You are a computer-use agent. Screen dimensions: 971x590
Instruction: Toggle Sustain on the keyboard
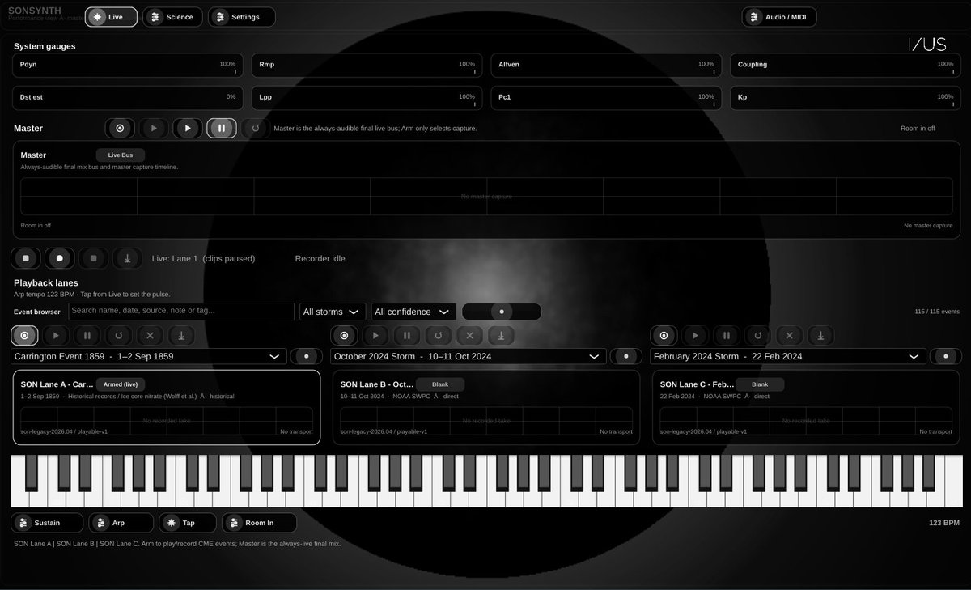(x=47, y=523)
